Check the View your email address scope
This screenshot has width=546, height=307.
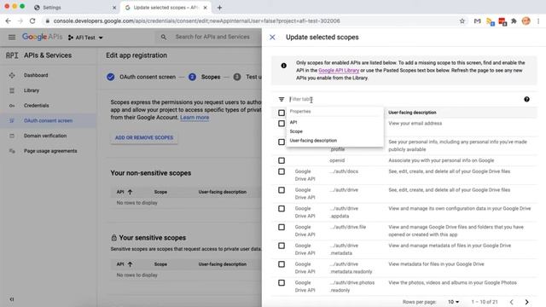[282, 124]
